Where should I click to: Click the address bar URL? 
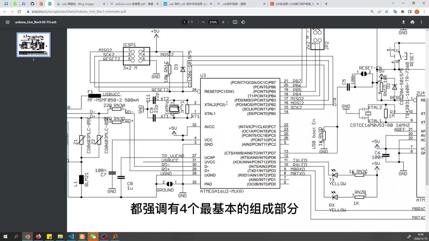point(79,11)
